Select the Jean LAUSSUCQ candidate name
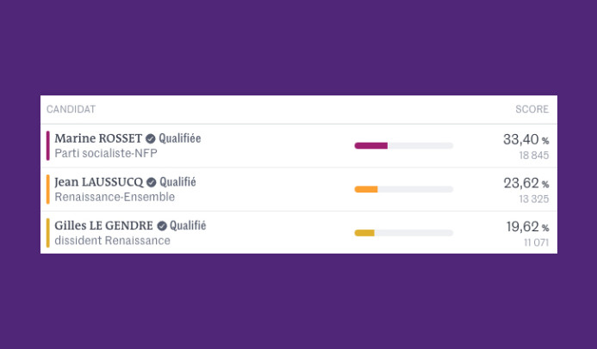The height and width of the screenshot is (349, 597). click(98, 182)
